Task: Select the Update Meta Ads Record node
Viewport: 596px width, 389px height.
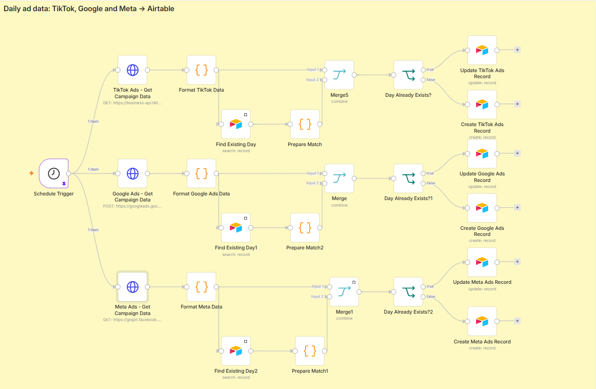Action: [x=482, y=262]
